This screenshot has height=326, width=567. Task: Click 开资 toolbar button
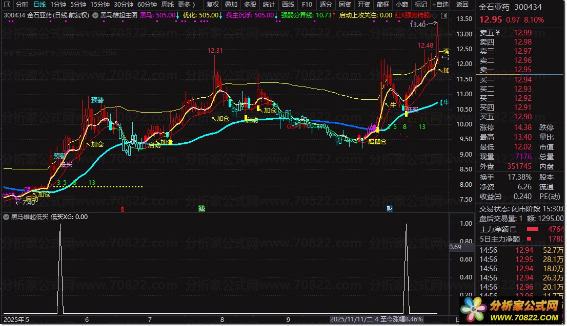click(x=363, y=5)
